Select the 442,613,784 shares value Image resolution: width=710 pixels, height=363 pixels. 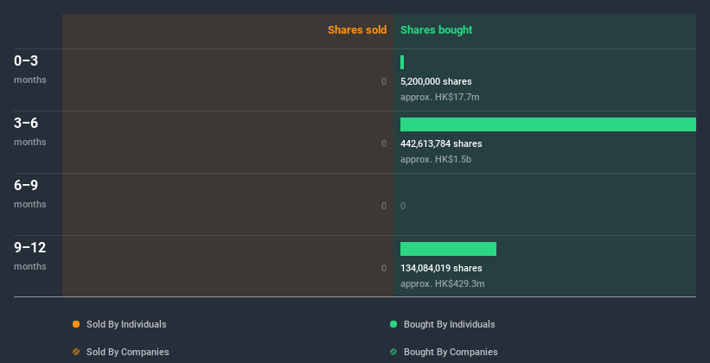tap(441, 144)
